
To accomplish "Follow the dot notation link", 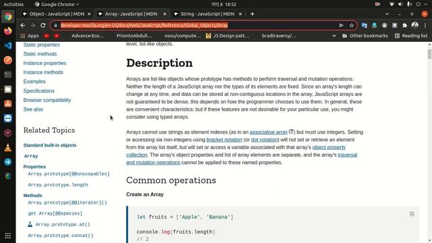I will pyautogui.click(x=264, y=140).
